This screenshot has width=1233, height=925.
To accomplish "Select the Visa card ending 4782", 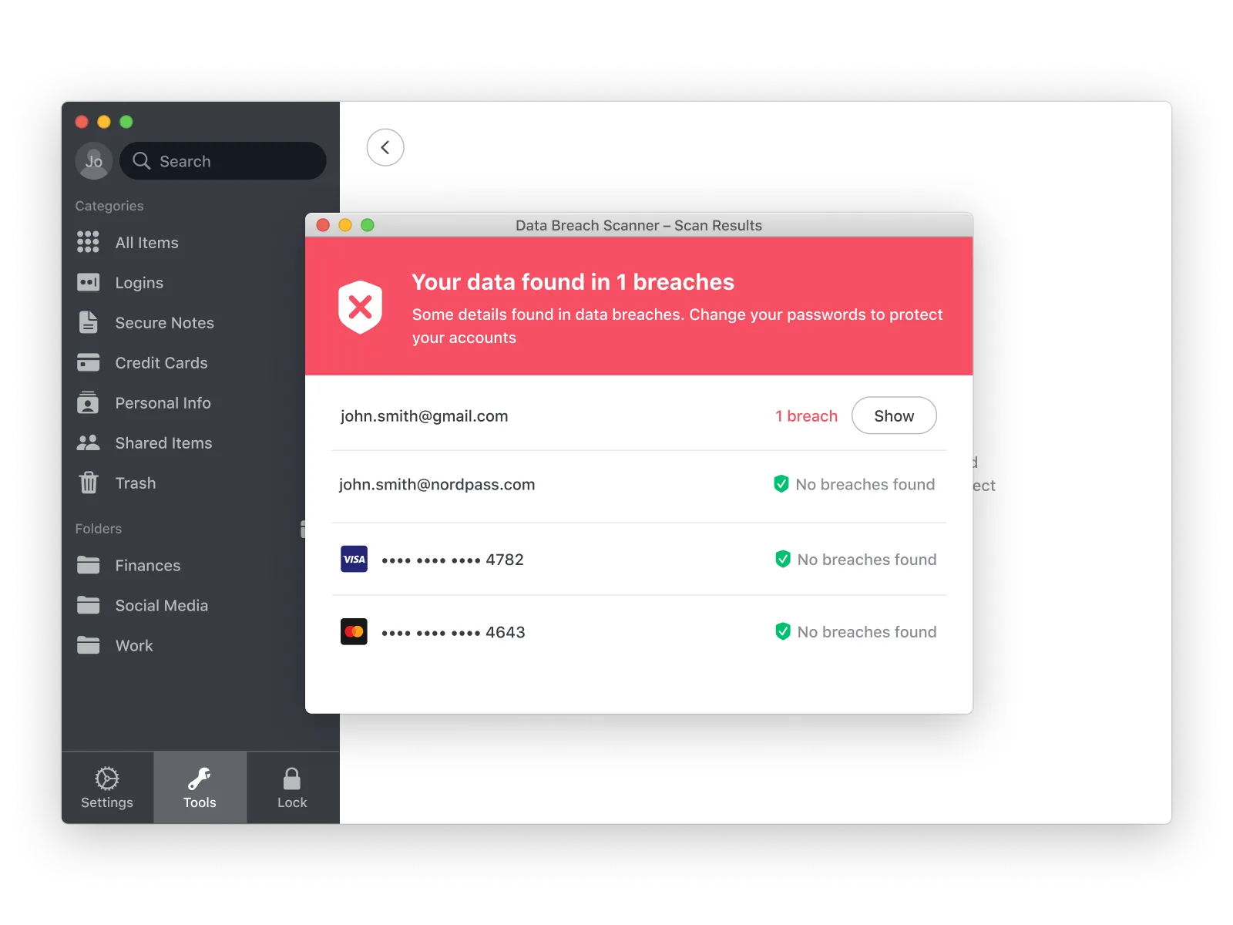I will pyautogui.click(x=452, y=560).
